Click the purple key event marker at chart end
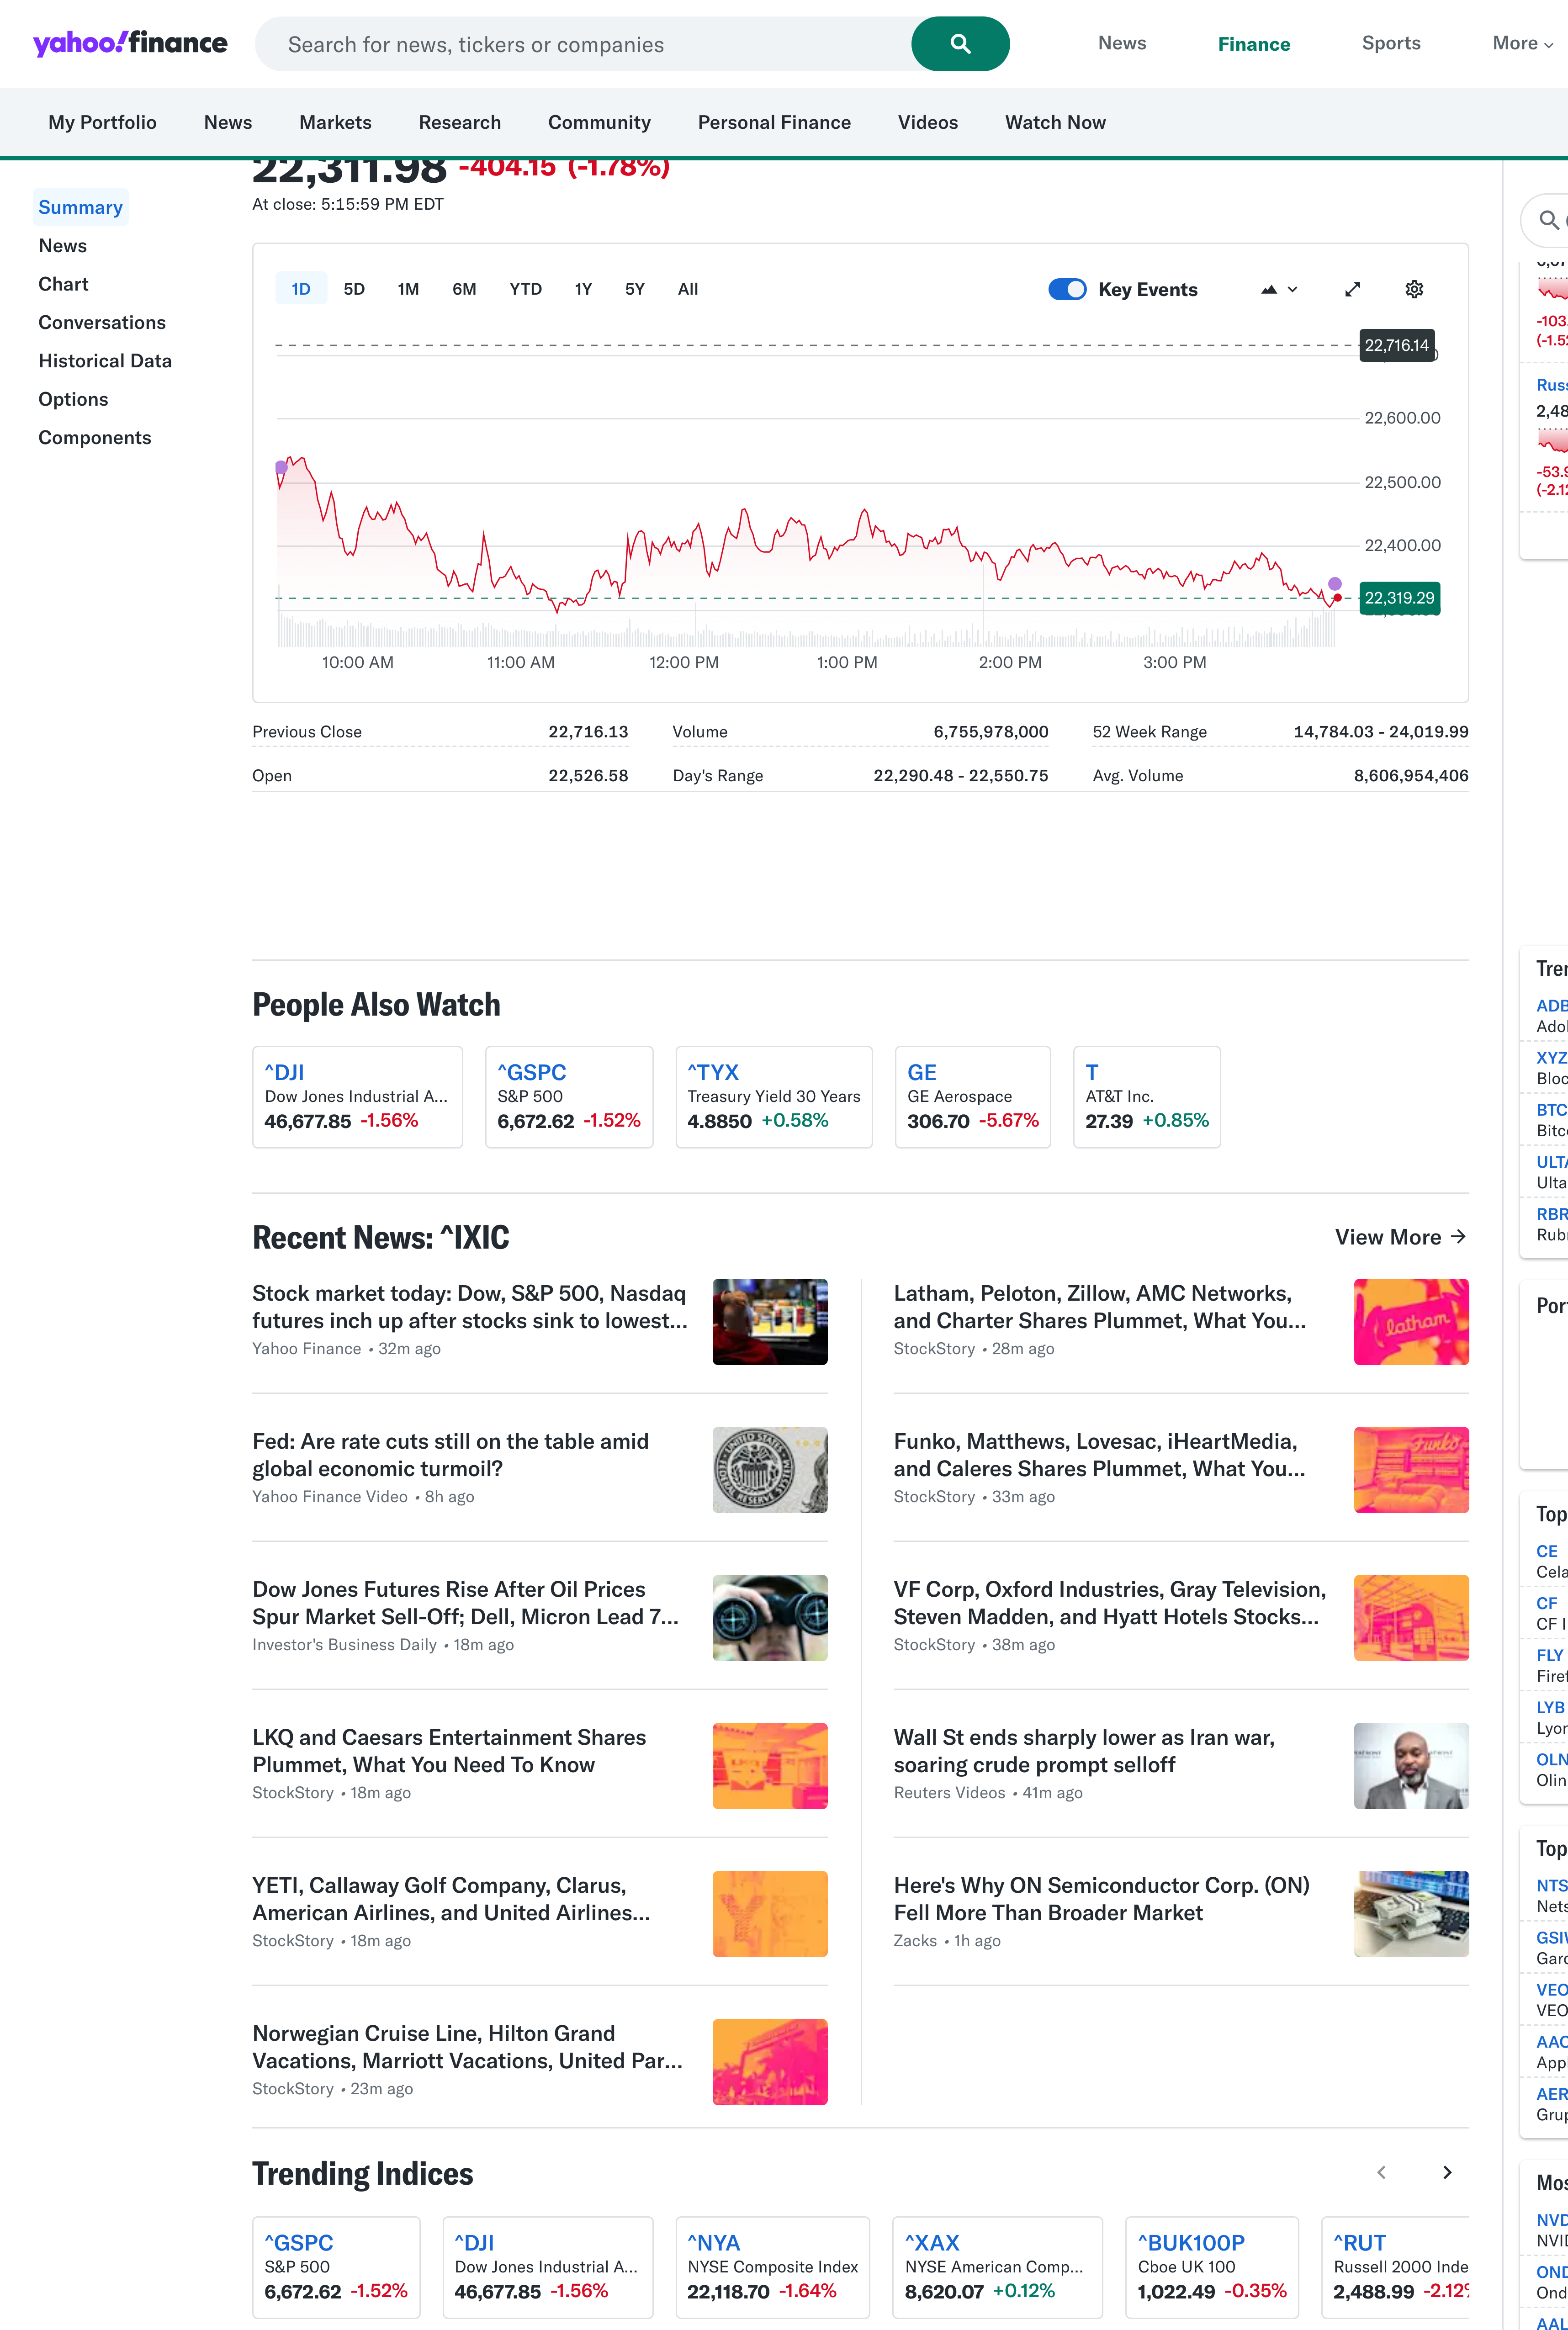Screen dimensions: 1568x2330 pos(1334,583)
